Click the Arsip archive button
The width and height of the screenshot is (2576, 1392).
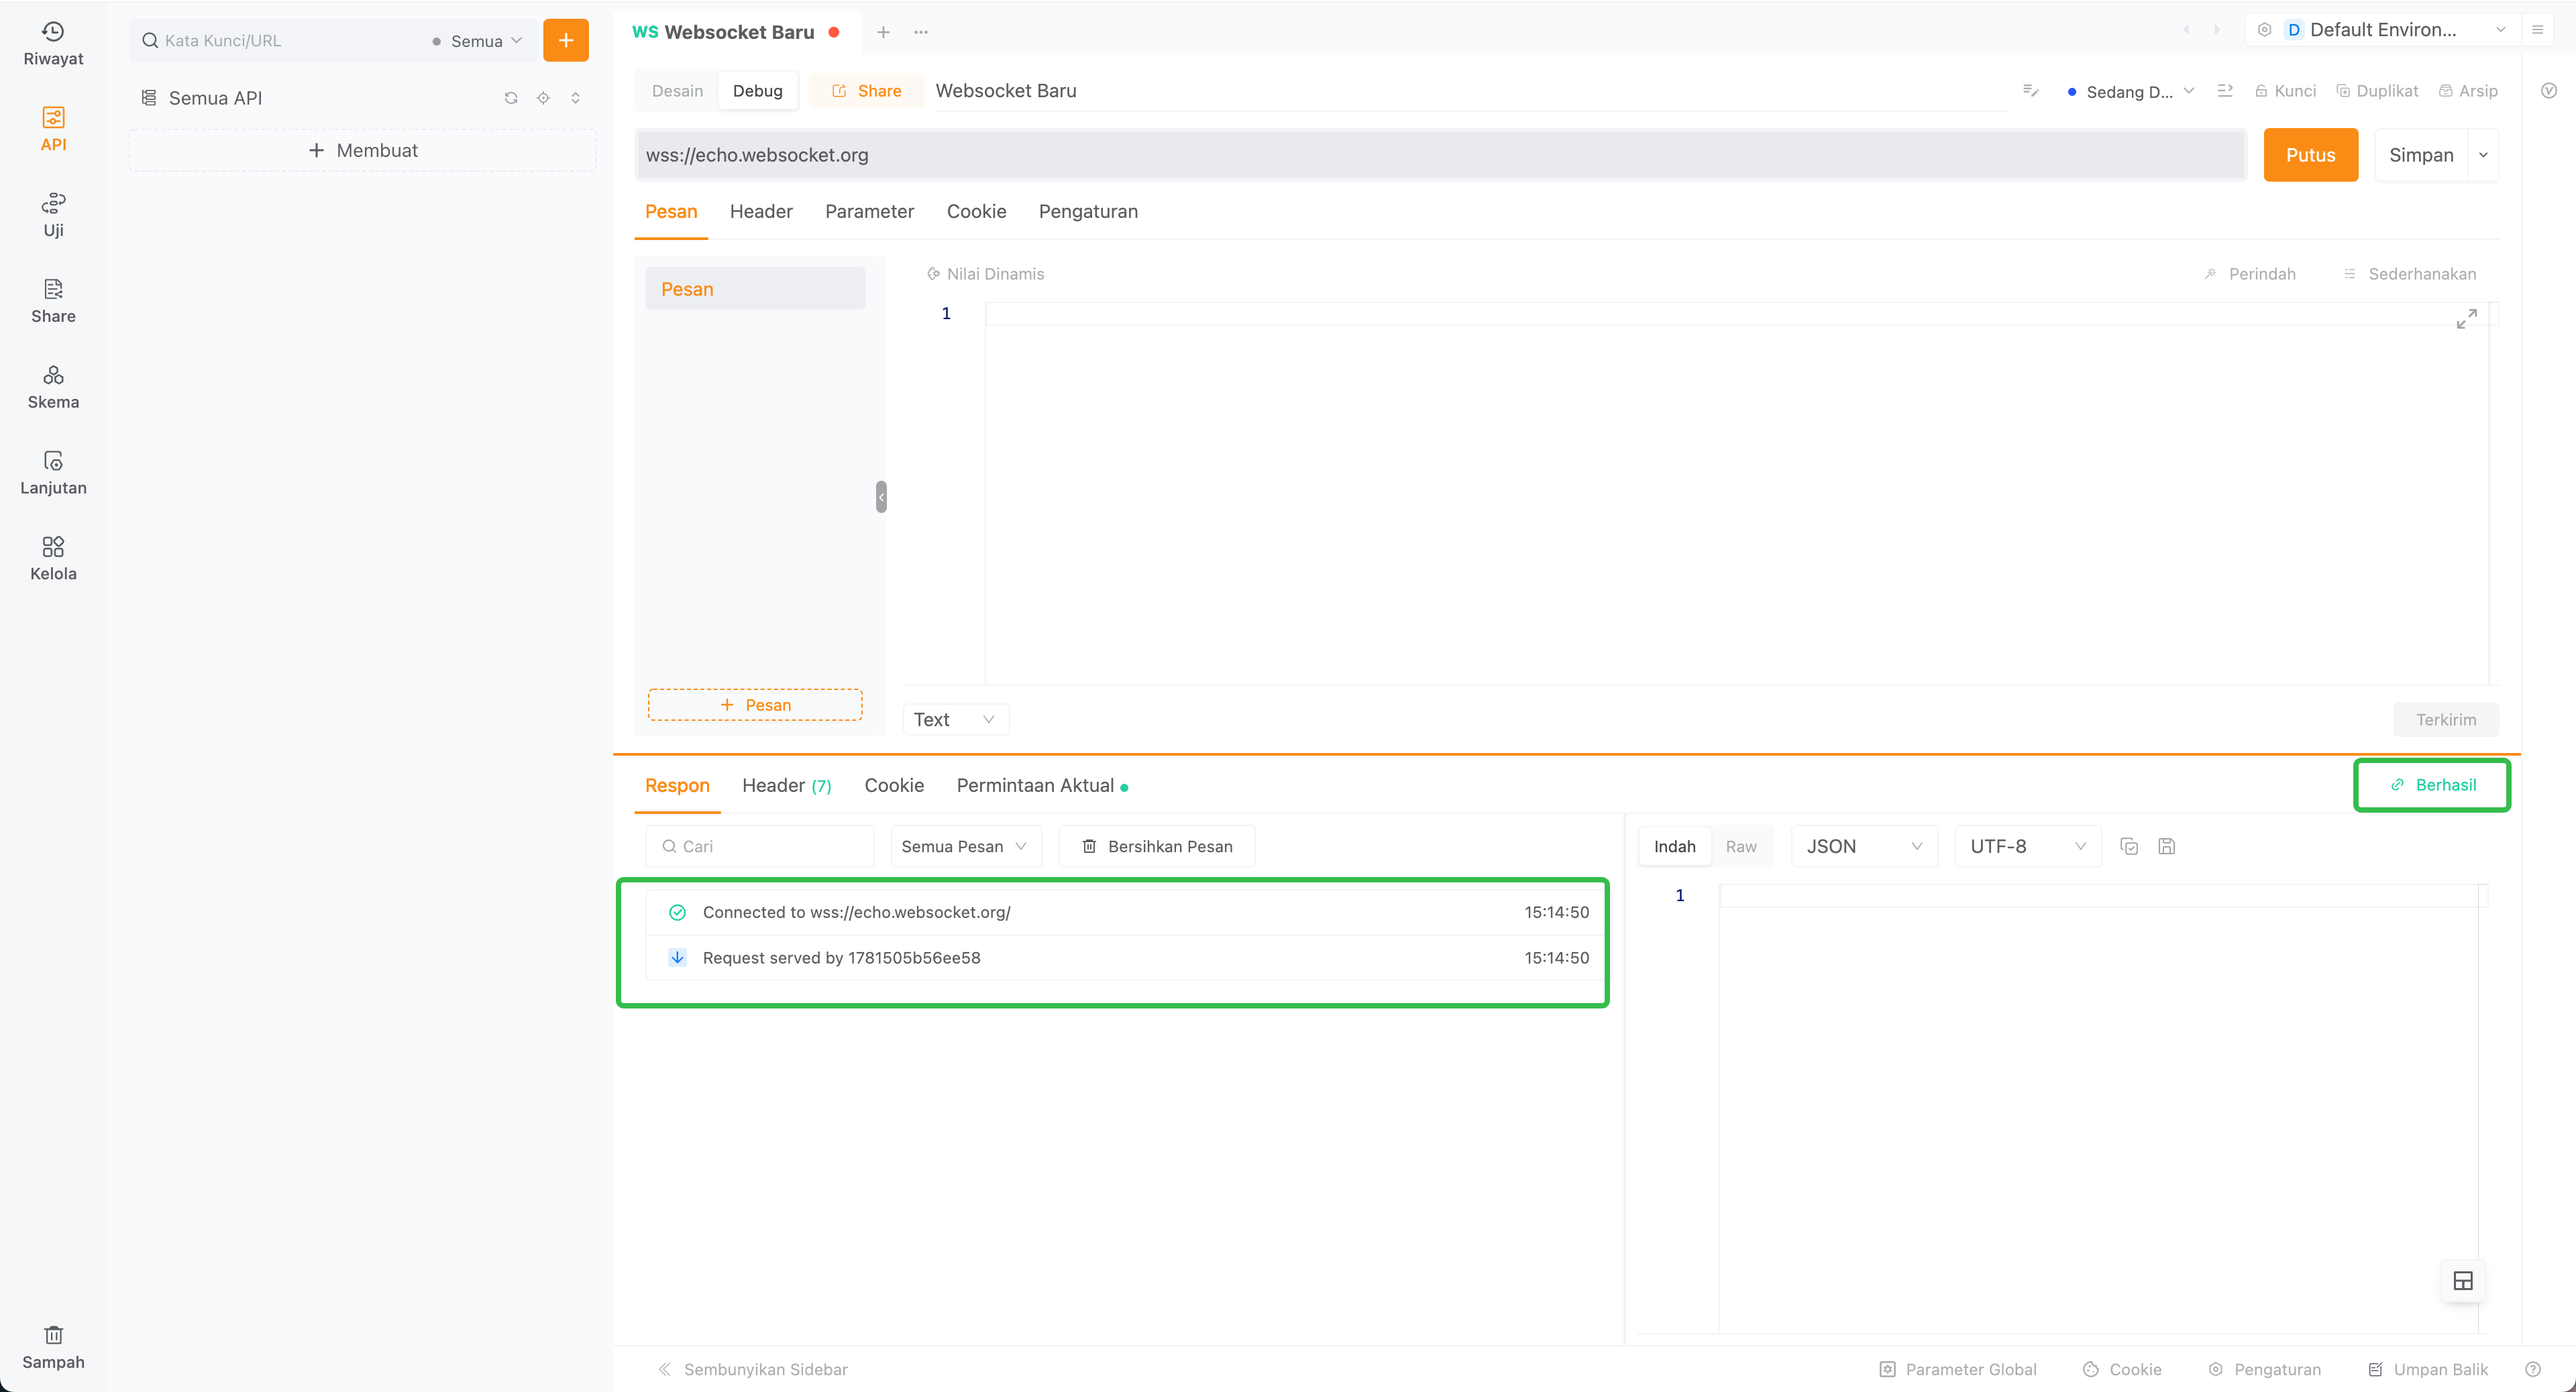tap(2468, 91)
